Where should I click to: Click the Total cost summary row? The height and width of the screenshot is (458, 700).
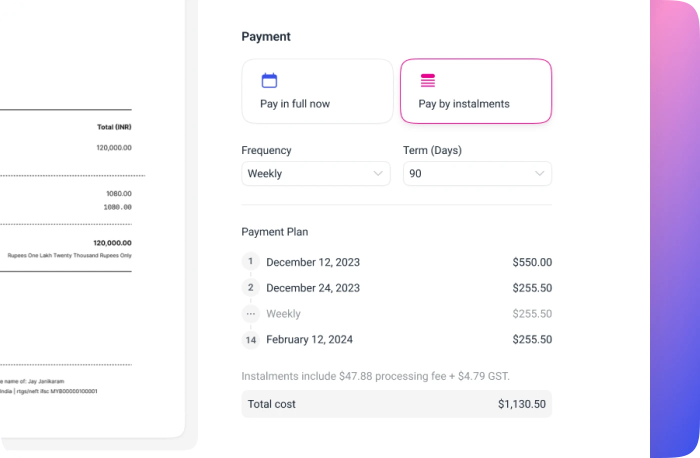pyautogui.click(x=396, y=404)
